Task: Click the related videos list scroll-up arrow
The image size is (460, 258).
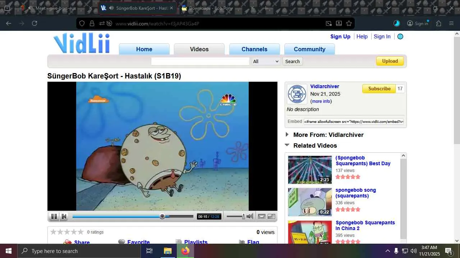Action: [x=403, y=156]
